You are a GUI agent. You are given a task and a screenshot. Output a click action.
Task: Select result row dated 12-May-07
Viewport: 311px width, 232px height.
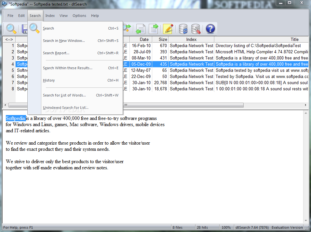(156, 70)
